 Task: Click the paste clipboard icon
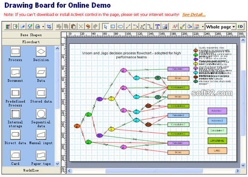click(74, 27)
